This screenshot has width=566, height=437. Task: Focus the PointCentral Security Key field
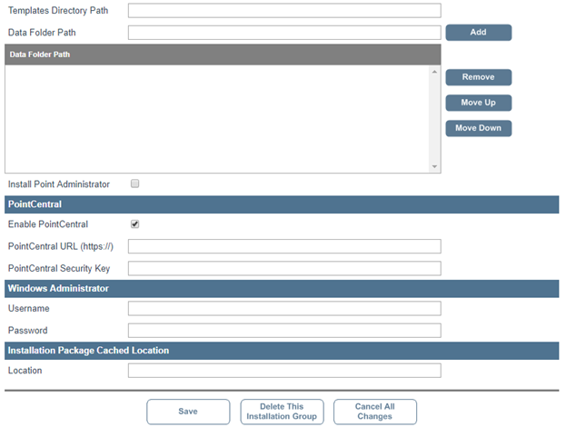[283, 269]
